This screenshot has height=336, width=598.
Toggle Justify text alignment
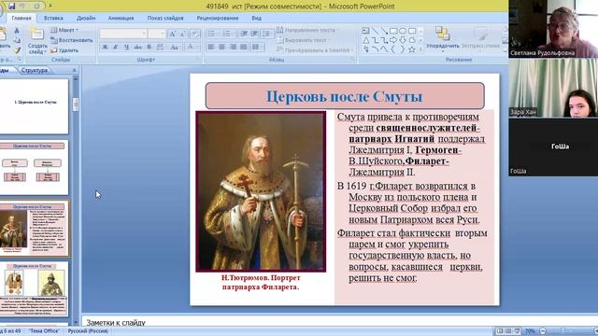[244, 47]
